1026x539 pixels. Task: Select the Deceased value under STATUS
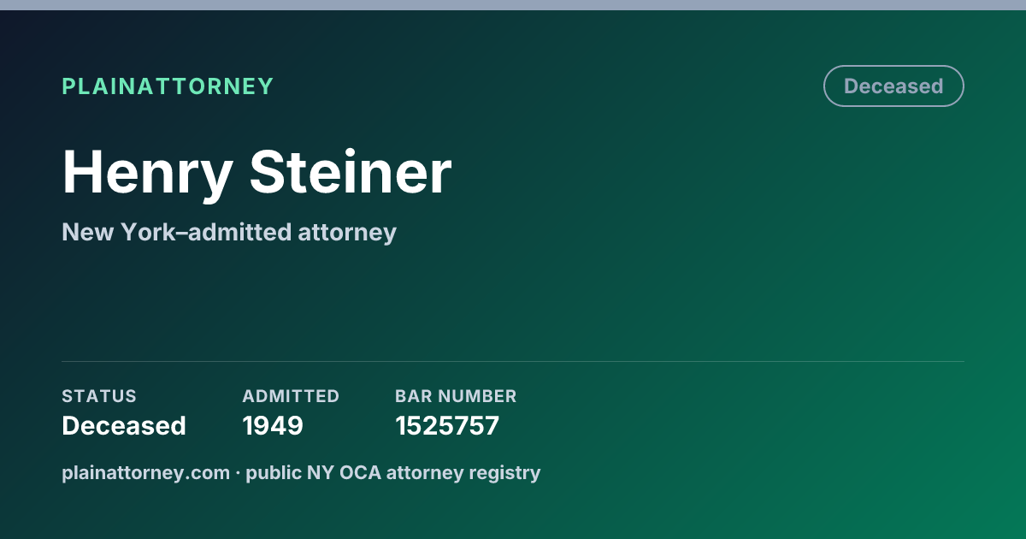tap(124, 426)
